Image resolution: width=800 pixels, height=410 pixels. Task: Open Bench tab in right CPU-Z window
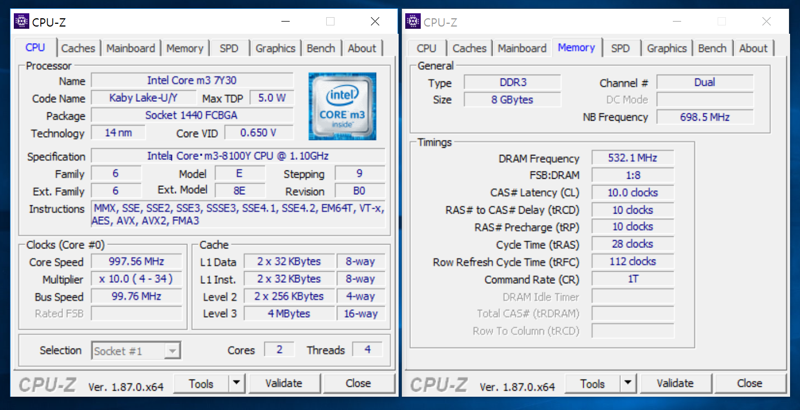click(x=712, y=48)
